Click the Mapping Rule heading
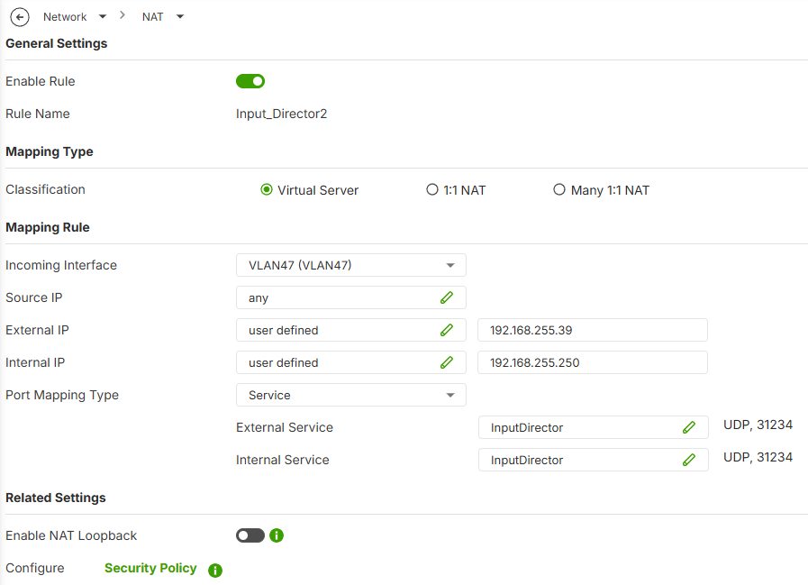The width and height of the screenshot is (808, 585). (x=48, y=227)
